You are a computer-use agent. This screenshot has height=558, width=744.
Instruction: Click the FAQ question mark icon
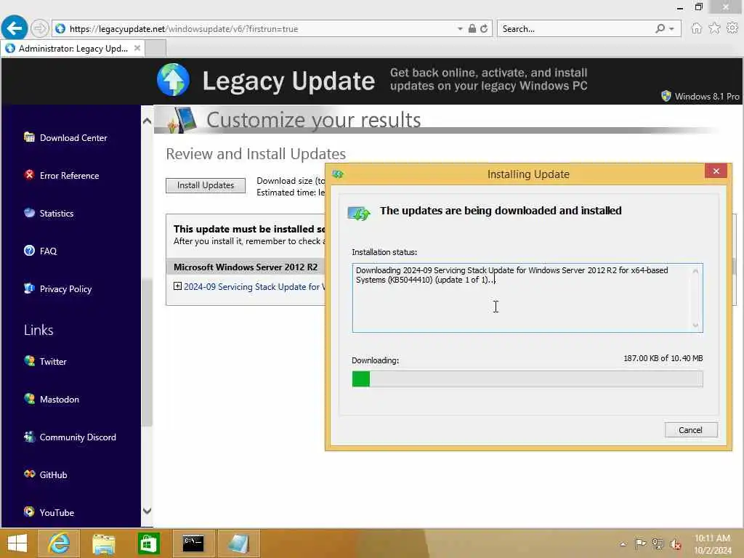29,251
